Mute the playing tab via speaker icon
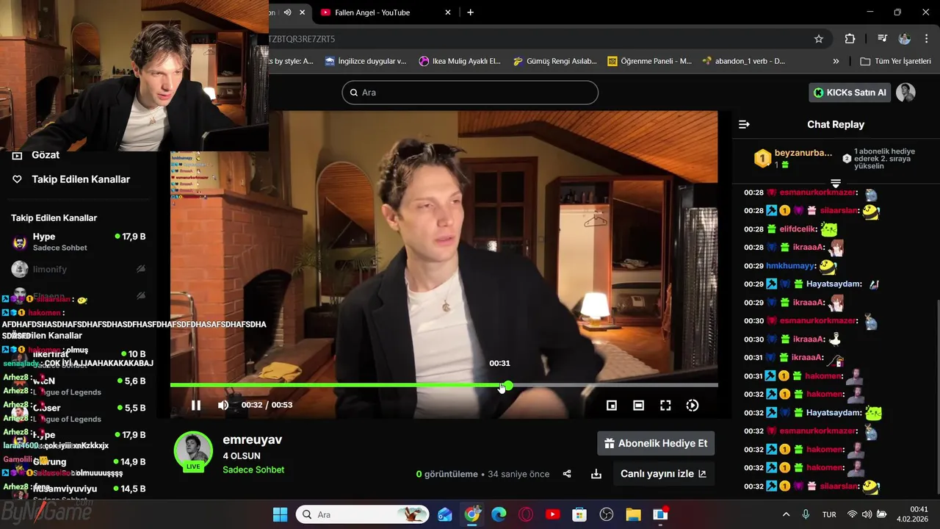 (x=287, y=12)
